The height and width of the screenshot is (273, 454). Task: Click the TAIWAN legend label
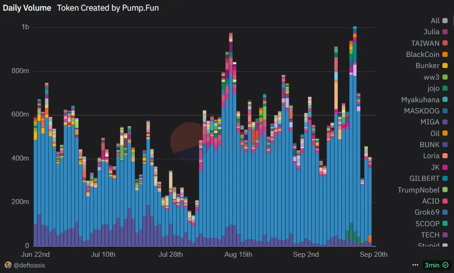(x=425, y=43)
